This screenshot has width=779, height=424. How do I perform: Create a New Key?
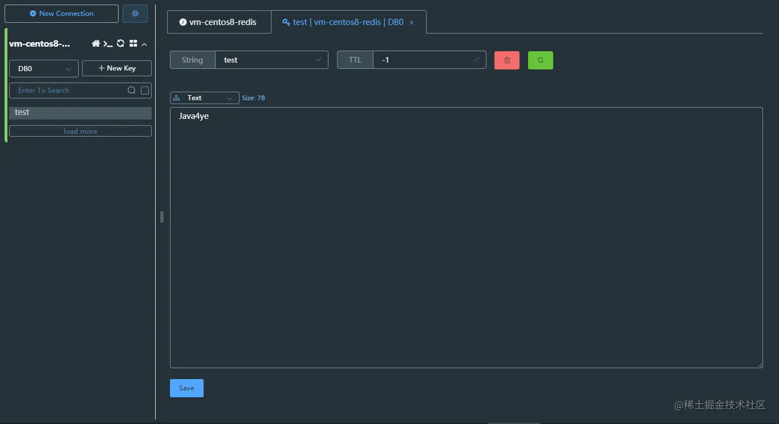pos(117,68)
